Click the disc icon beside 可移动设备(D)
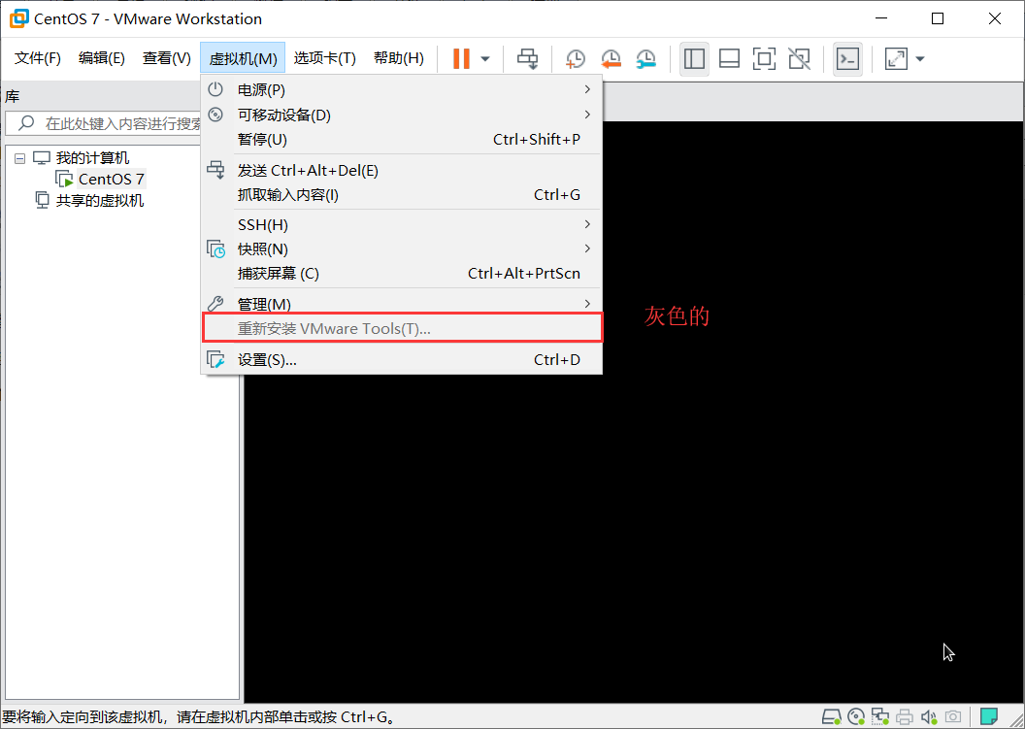Viewport: 1025px width, 729px height. point(215,115)
